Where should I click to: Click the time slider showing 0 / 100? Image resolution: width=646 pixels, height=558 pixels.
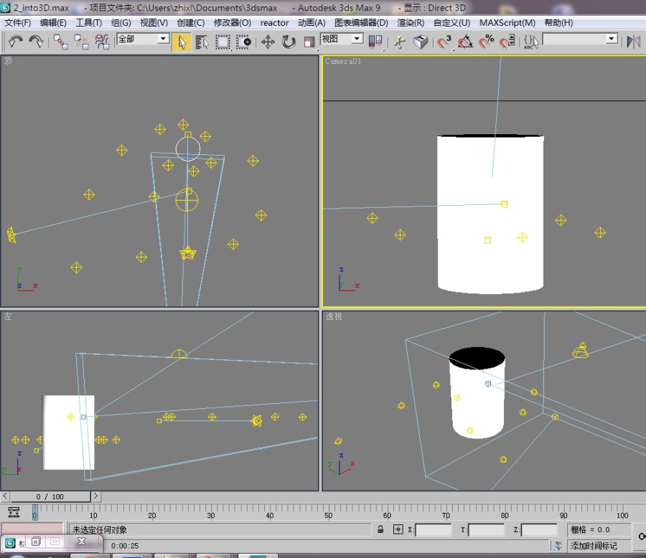coord(50,496)
